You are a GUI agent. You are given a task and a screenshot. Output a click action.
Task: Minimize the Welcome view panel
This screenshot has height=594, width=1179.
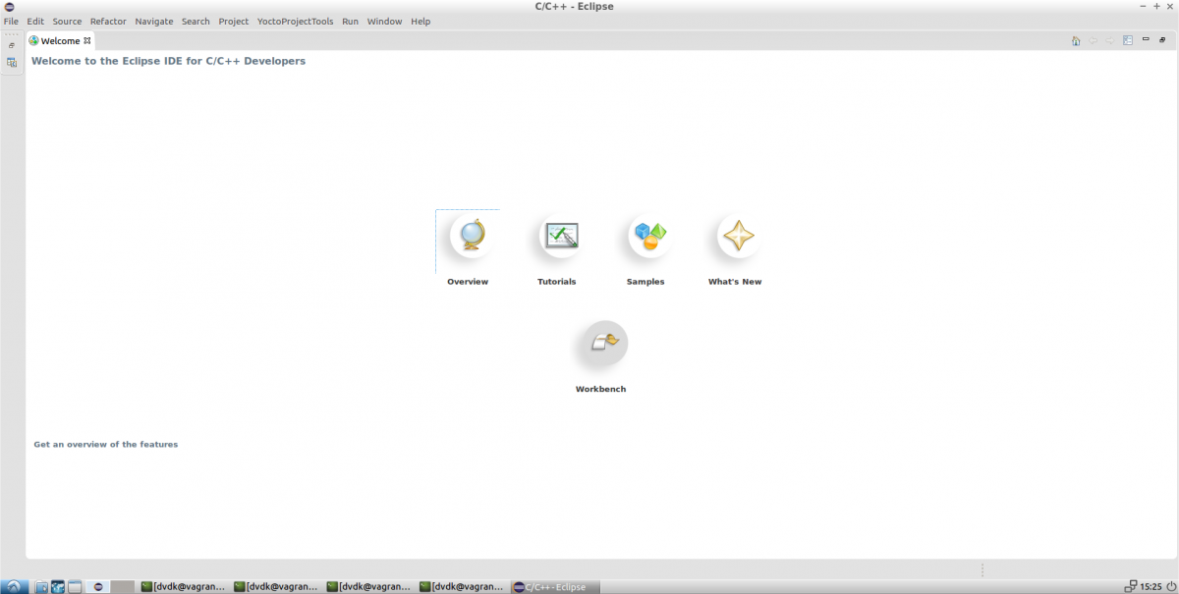tap(1146, 39)
